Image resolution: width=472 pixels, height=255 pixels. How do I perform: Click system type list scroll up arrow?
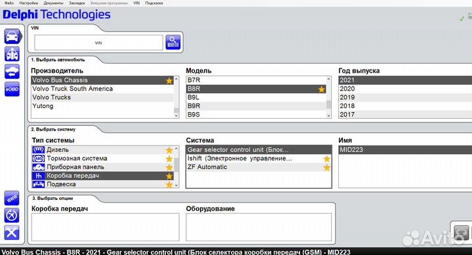coord(176,148)
